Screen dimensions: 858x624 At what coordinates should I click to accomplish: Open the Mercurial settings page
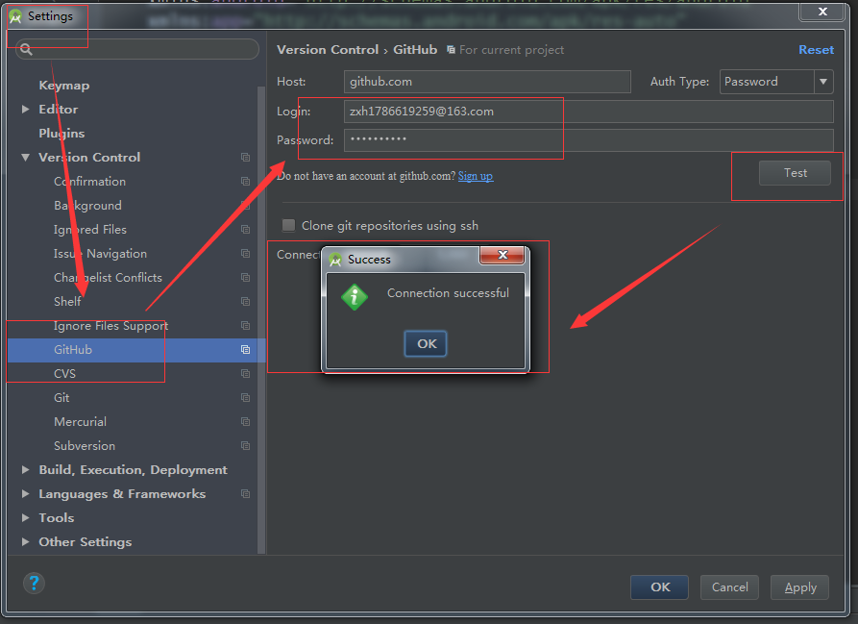click(x=80, y=422)
